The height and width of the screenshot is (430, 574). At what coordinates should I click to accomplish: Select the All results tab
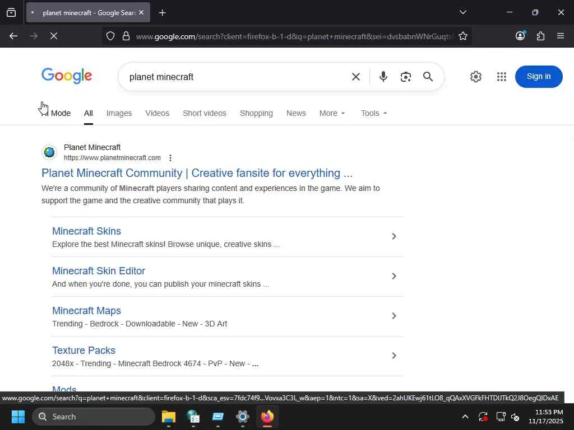point(88,113)
